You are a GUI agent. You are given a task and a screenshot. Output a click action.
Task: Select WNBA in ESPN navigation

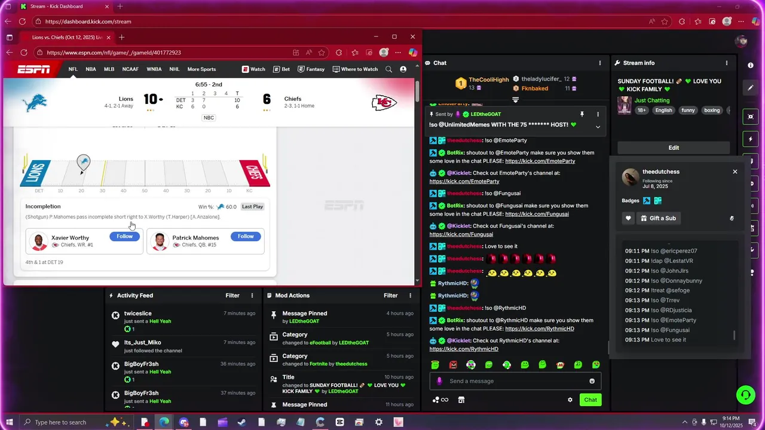click(x=154, y=69)
